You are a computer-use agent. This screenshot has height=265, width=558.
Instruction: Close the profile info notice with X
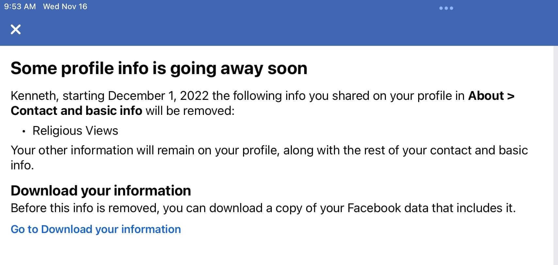pos(16,29)
